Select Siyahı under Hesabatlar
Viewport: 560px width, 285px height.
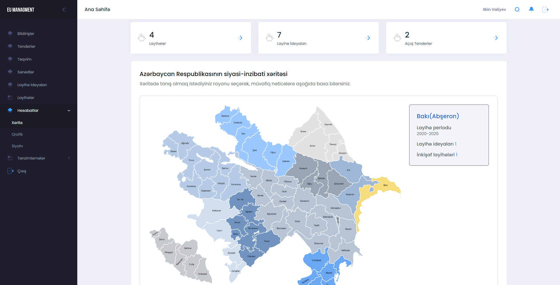17,146
